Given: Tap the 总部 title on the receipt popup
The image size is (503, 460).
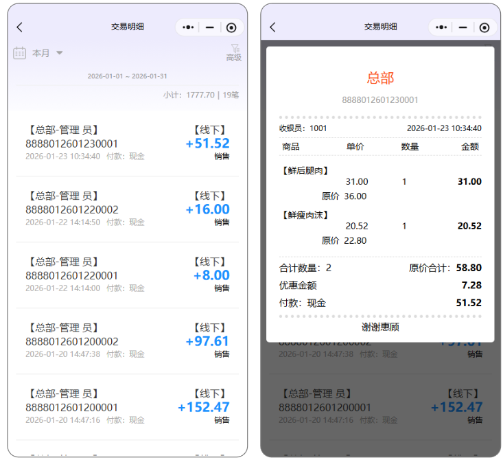Looking at the screenshot, I should coord(380,78).
